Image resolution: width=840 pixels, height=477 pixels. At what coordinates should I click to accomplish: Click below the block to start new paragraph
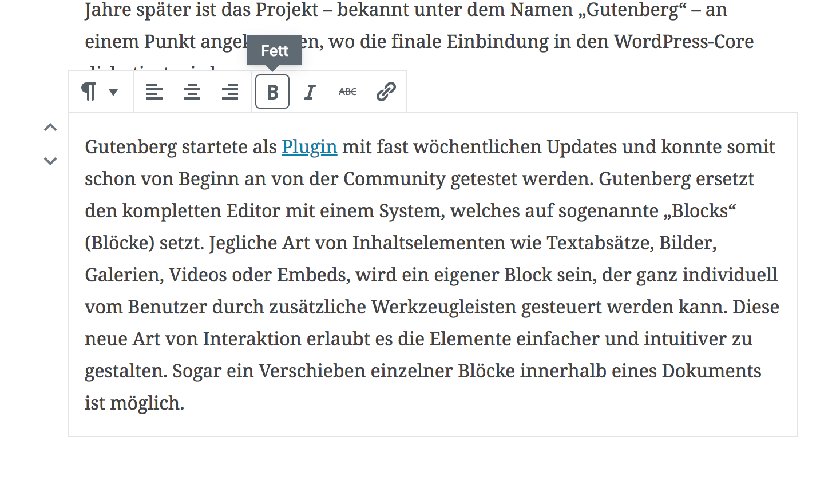(x=401, y=458)
